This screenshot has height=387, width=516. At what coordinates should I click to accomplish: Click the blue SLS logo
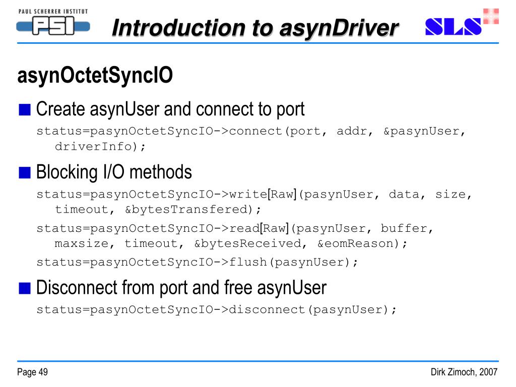tap(453, 27)
